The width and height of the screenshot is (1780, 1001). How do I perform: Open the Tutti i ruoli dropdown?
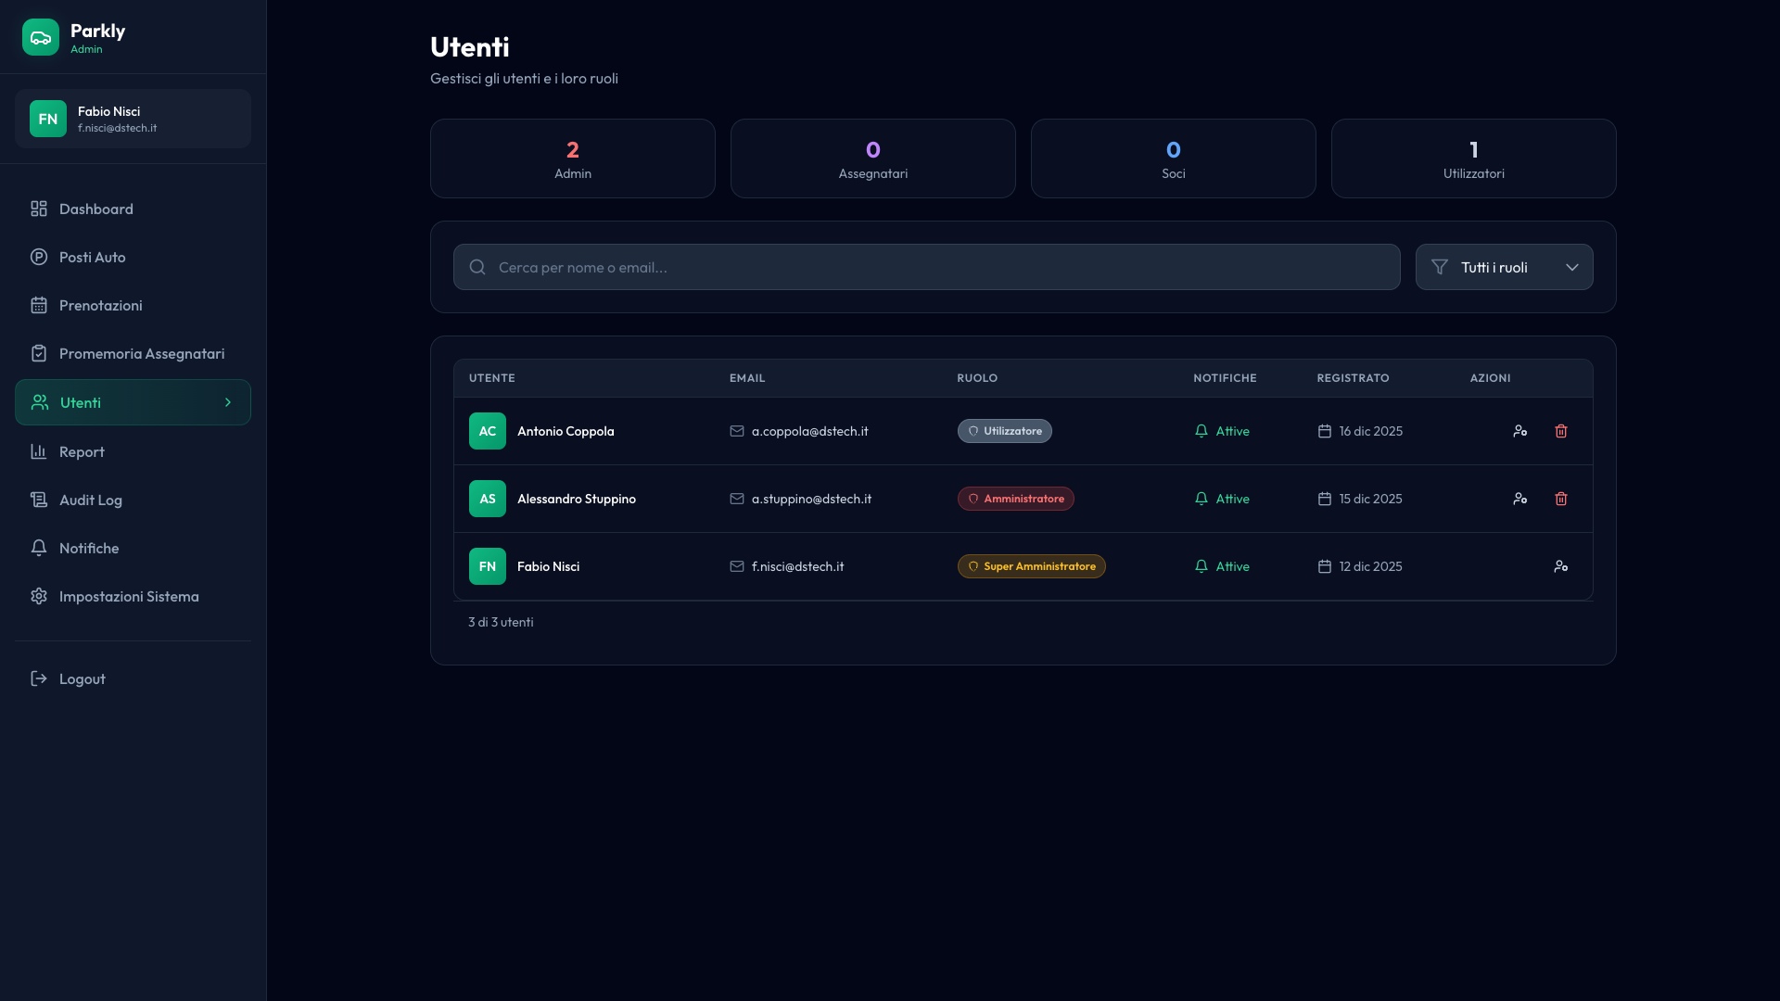1504,267
